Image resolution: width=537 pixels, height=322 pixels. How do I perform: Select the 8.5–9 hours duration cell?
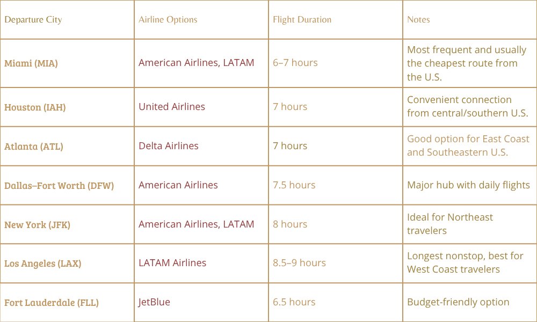(299, 263)
